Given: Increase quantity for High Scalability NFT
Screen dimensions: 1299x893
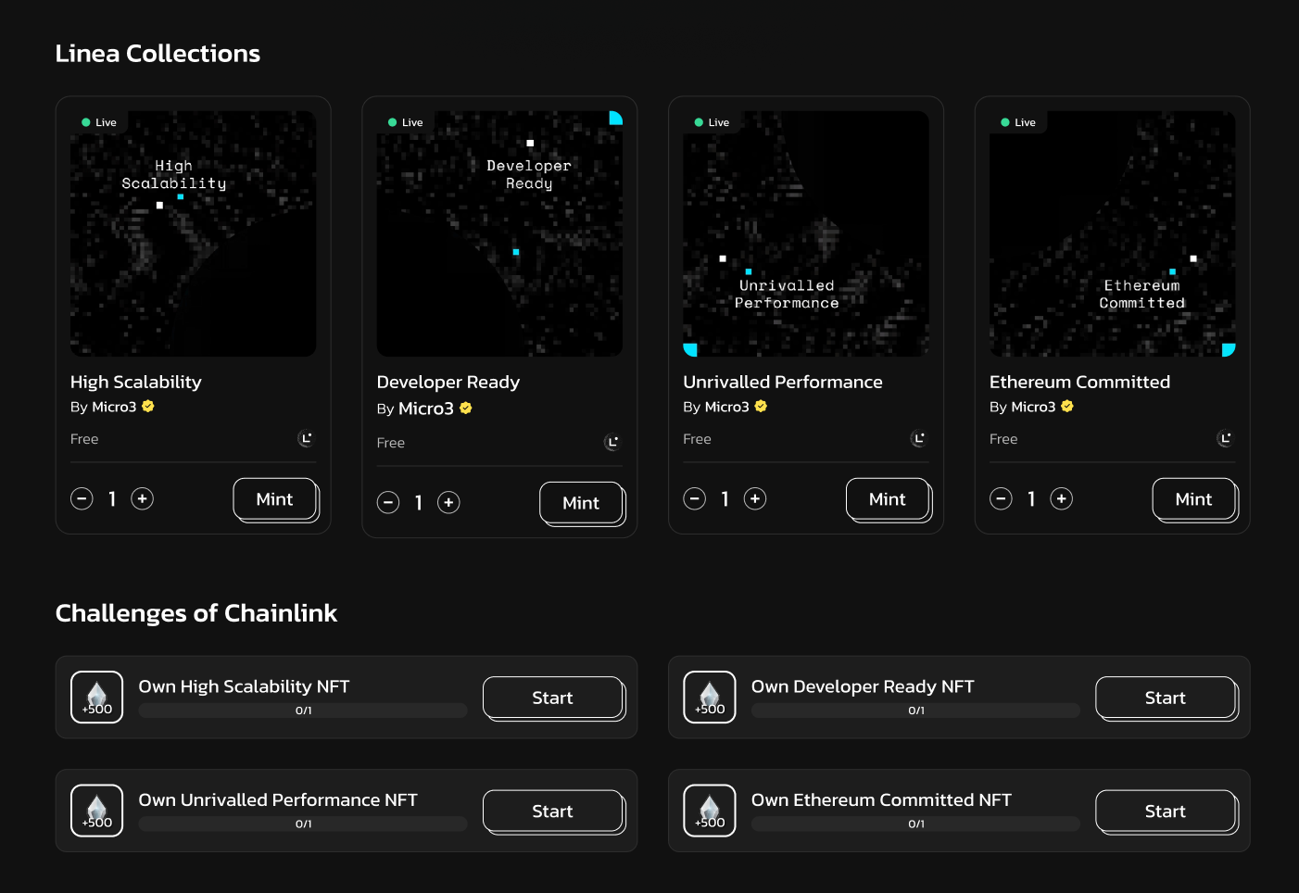Looking at the screenshot, I should pyautogui.click(x=142, y=498).
